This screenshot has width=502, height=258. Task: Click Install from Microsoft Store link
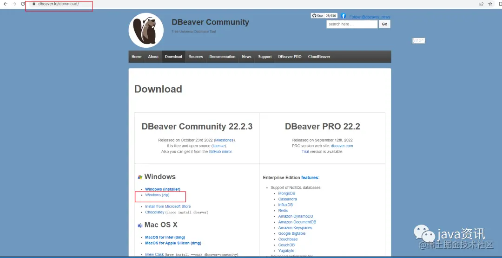[168, 206]
